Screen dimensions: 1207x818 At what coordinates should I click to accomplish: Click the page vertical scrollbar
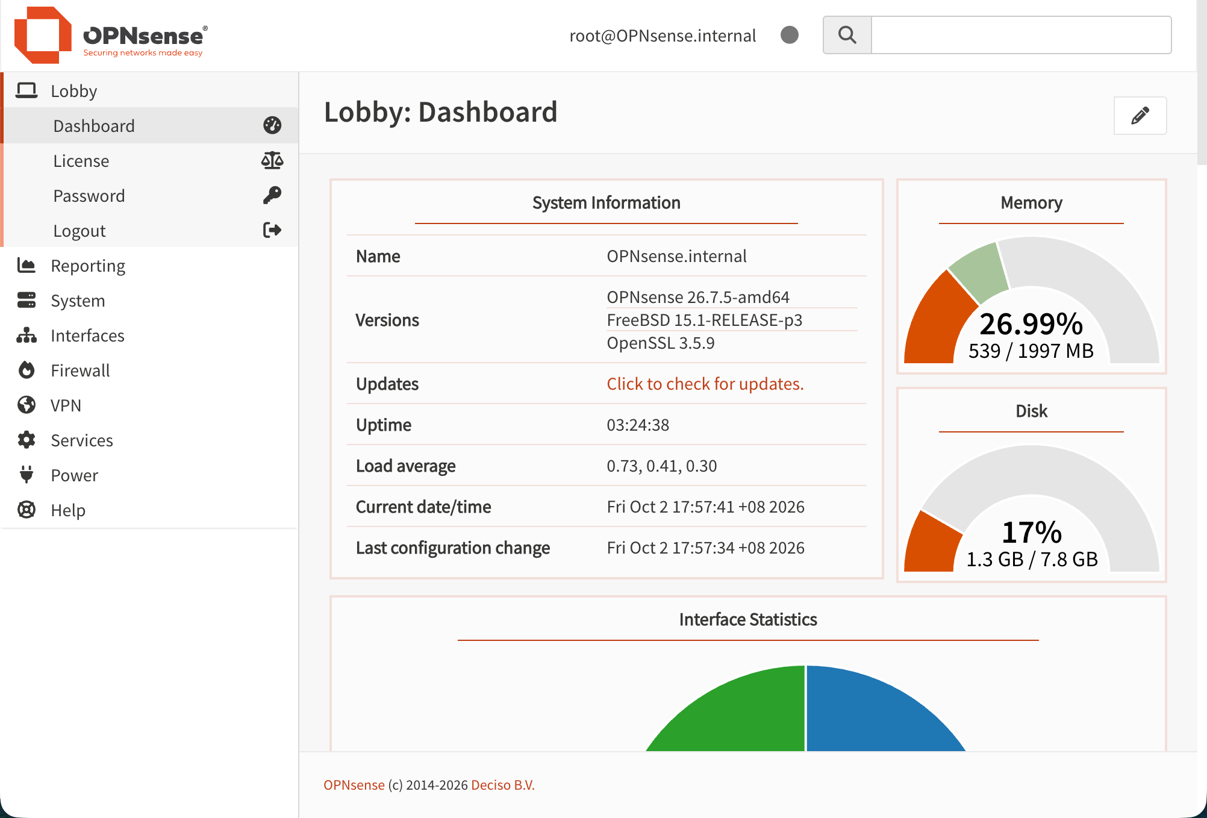[1202, 82]
